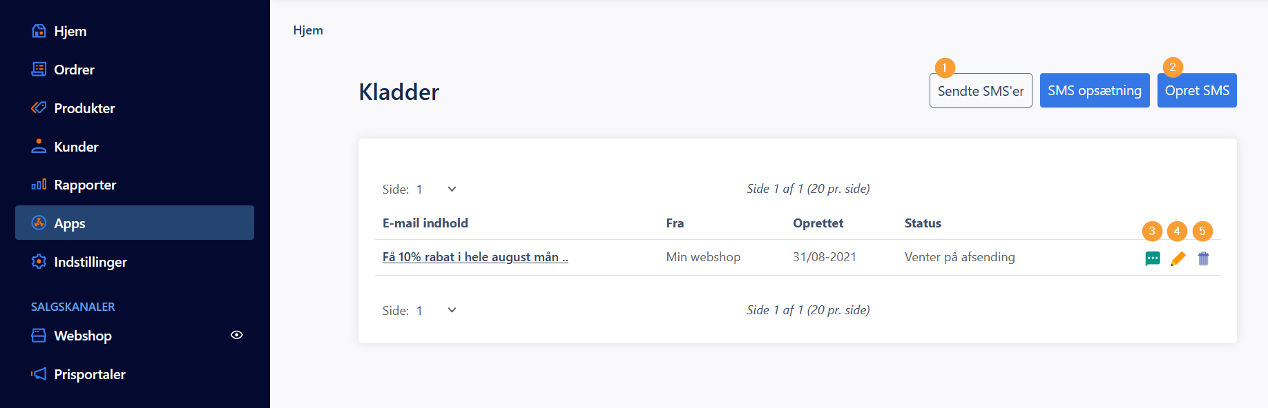Edit draft using the orange pencil icon
The image size is (1268, 408).
(1178, 258)
